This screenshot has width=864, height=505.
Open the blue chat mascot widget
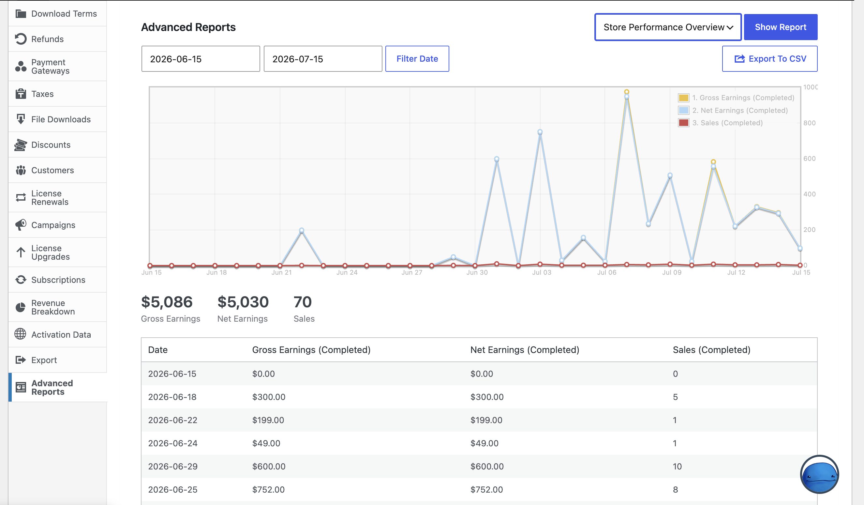click(819, 474)
